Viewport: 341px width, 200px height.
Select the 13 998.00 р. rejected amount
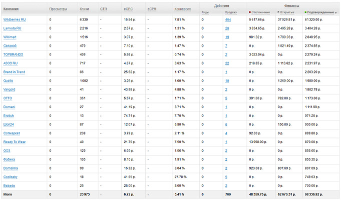[x=258, y=142]
